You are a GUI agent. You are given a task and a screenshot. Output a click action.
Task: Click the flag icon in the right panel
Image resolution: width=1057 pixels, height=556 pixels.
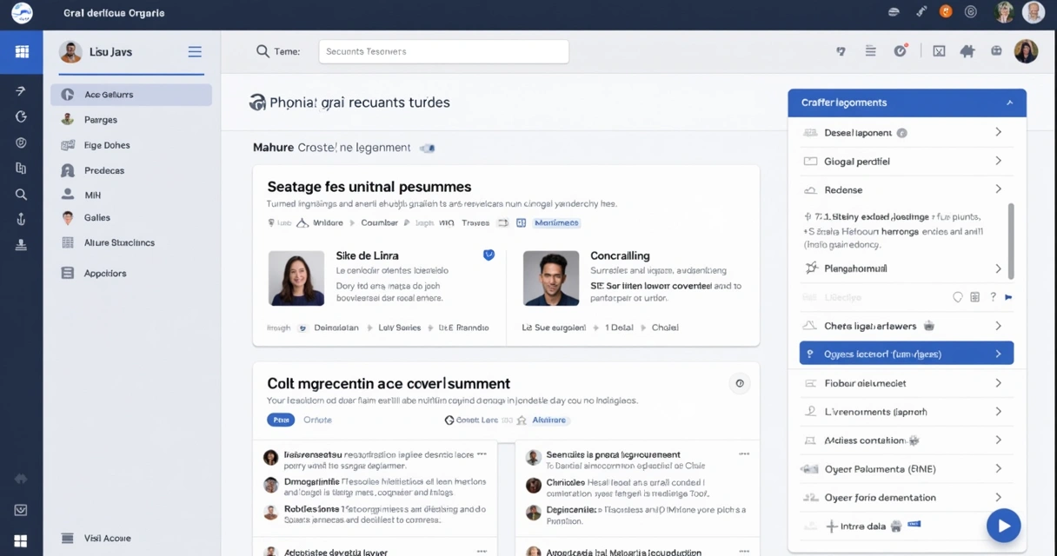1007,296
